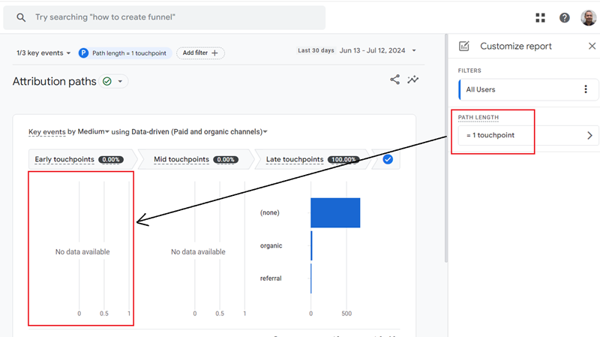The height and width of the screenshot is (337, 600).
Task: Open the Data-driven attribution model dropdown
Action: click(x=199, y=132)
